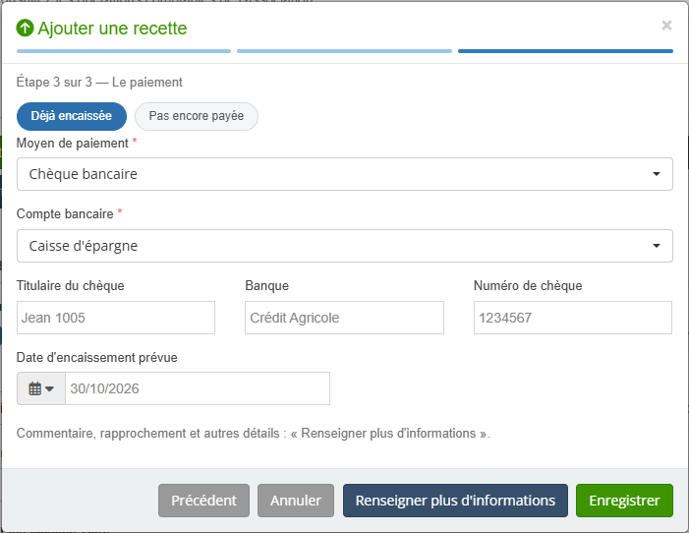Click the third step progress bar
This screenshot has width=689, height=533.
pyautogui.click(x=565, y=51)
